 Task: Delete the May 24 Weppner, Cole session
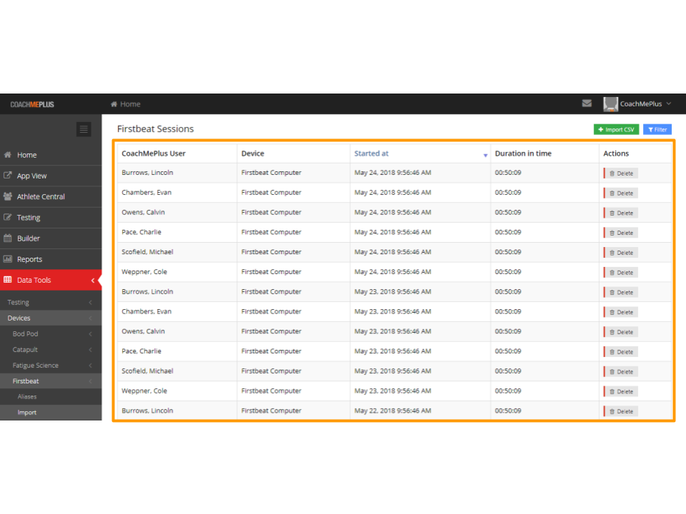click(x=621, y=272)
